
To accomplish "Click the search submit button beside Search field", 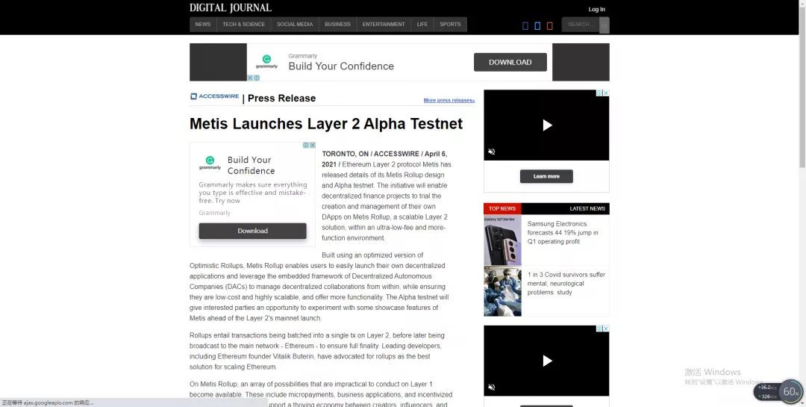I will pos(604,25).
